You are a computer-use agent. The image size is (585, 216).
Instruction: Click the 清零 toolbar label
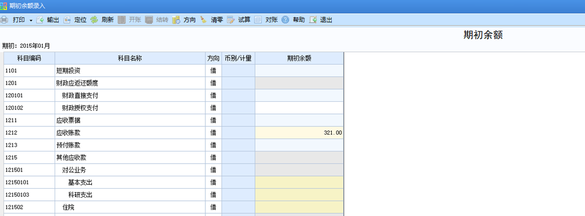point(217,20)
